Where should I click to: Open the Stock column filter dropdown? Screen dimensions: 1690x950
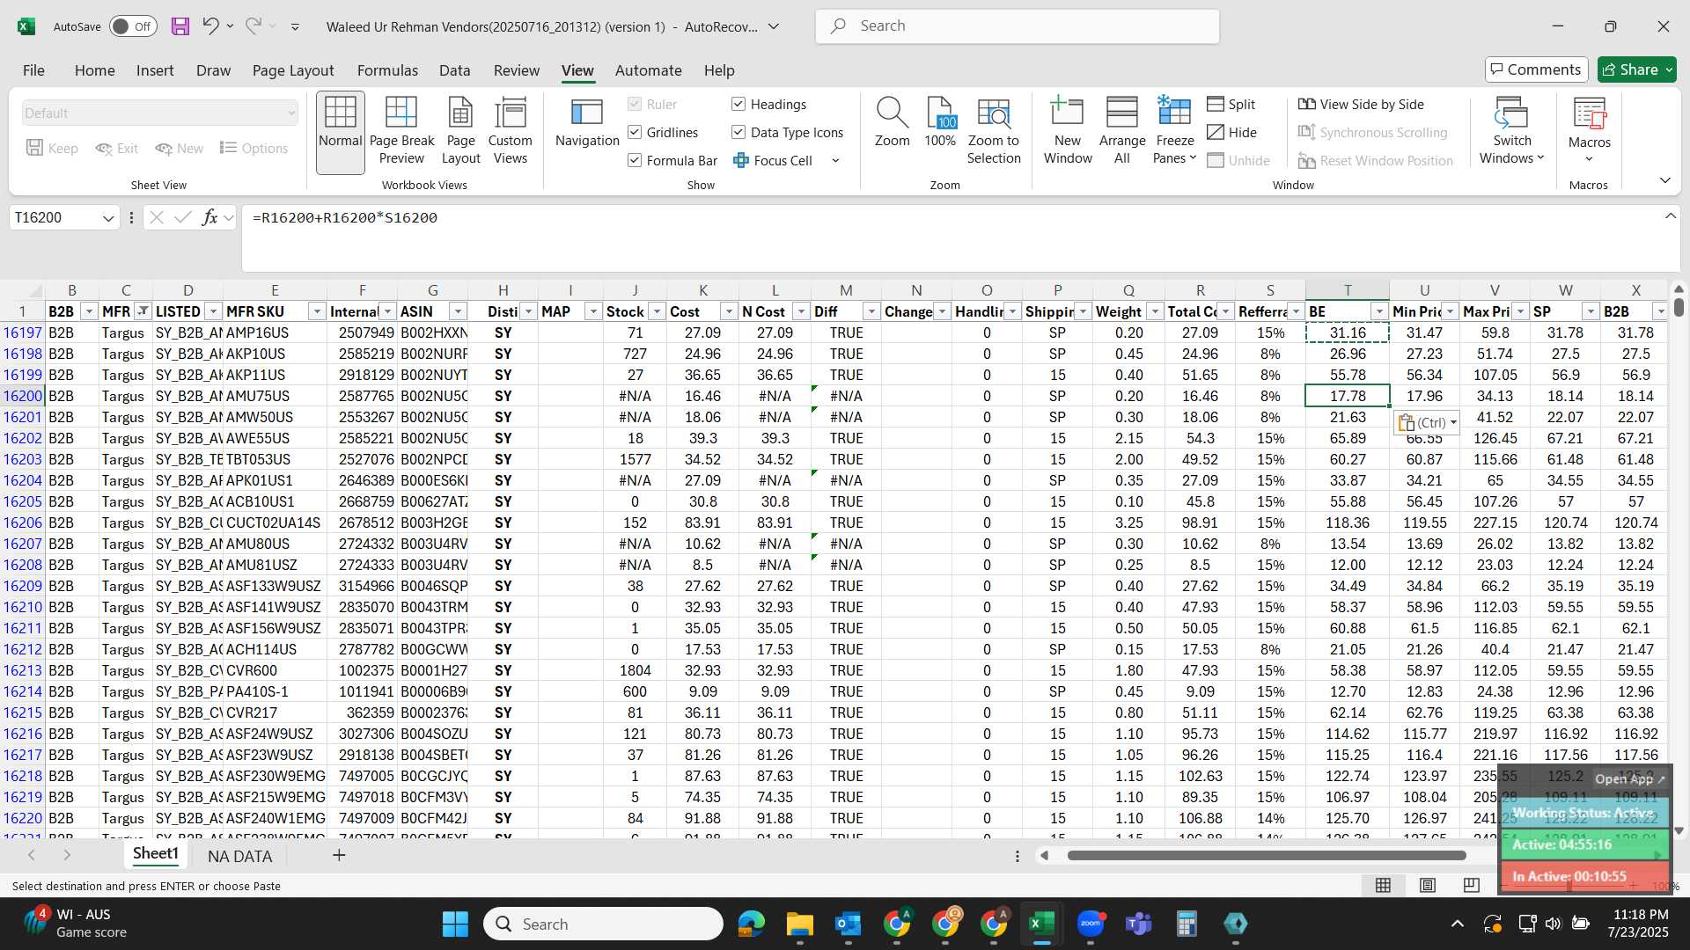coord(657,311)
